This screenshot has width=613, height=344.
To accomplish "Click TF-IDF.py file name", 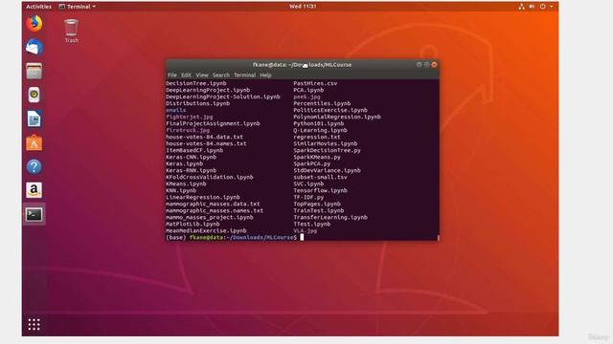I will pos(308,197).
